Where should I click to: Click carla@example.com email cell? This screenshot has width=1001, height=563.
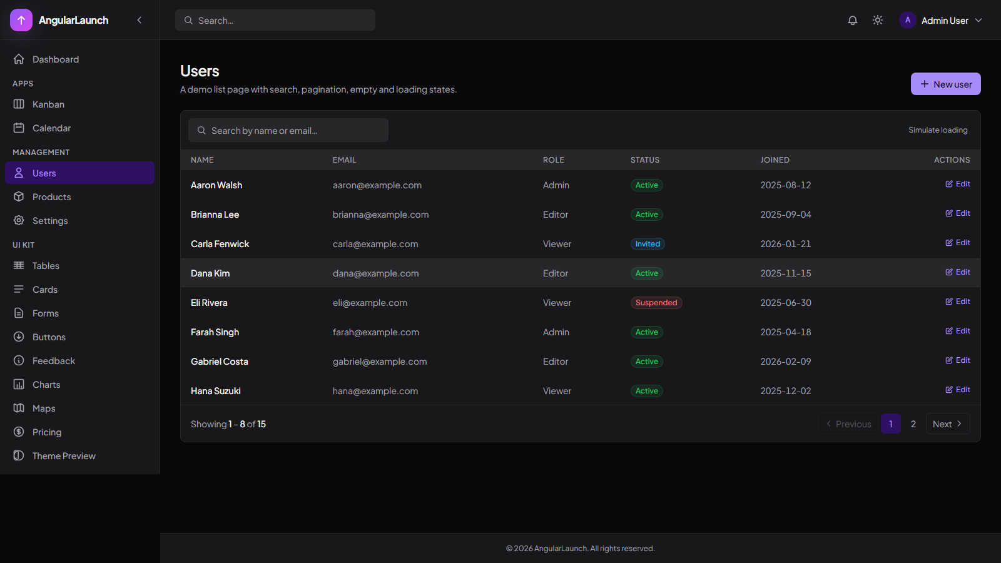(x=375, y=244)
